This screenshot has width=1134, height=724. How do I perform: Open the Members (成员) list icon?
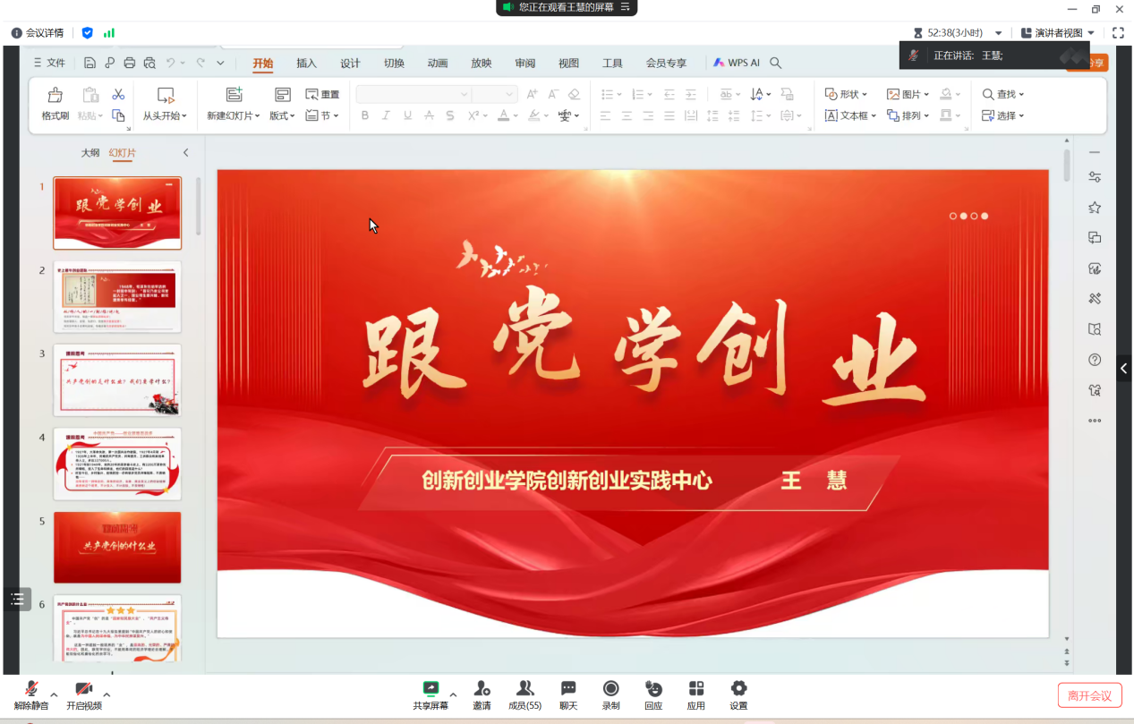524,688
